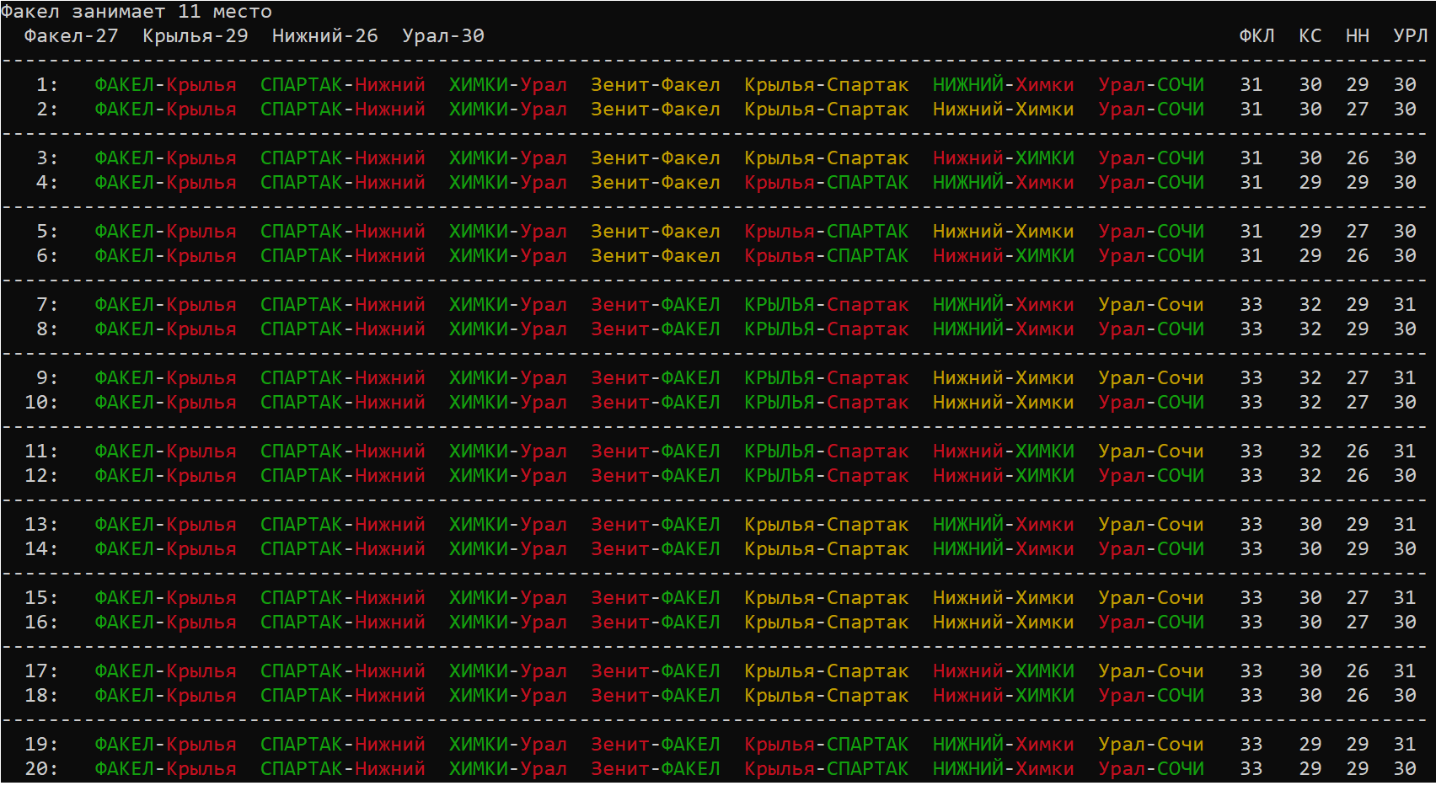Click "ФАКЕЛ-Крылья" in row 15
Image resolution: width=1436 pixels, height=791 pixels.
165,598
